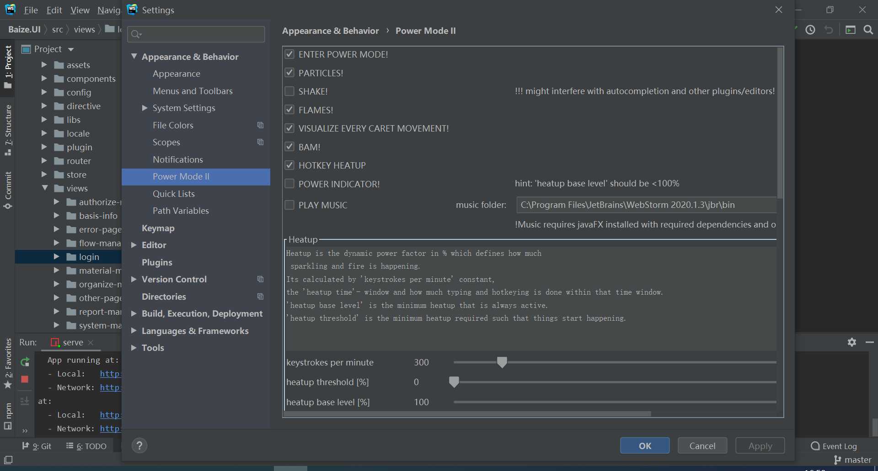This screenshot has height=471, width=878.
Task: Enable the SHAKE! checkbox
Action: point(289,91)
